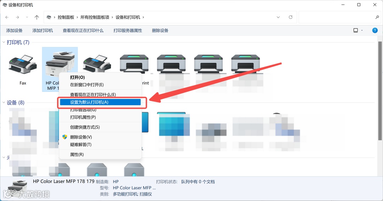Click the window title icon of 设备和打印机
383x201 pixels.
coord(5,5)
